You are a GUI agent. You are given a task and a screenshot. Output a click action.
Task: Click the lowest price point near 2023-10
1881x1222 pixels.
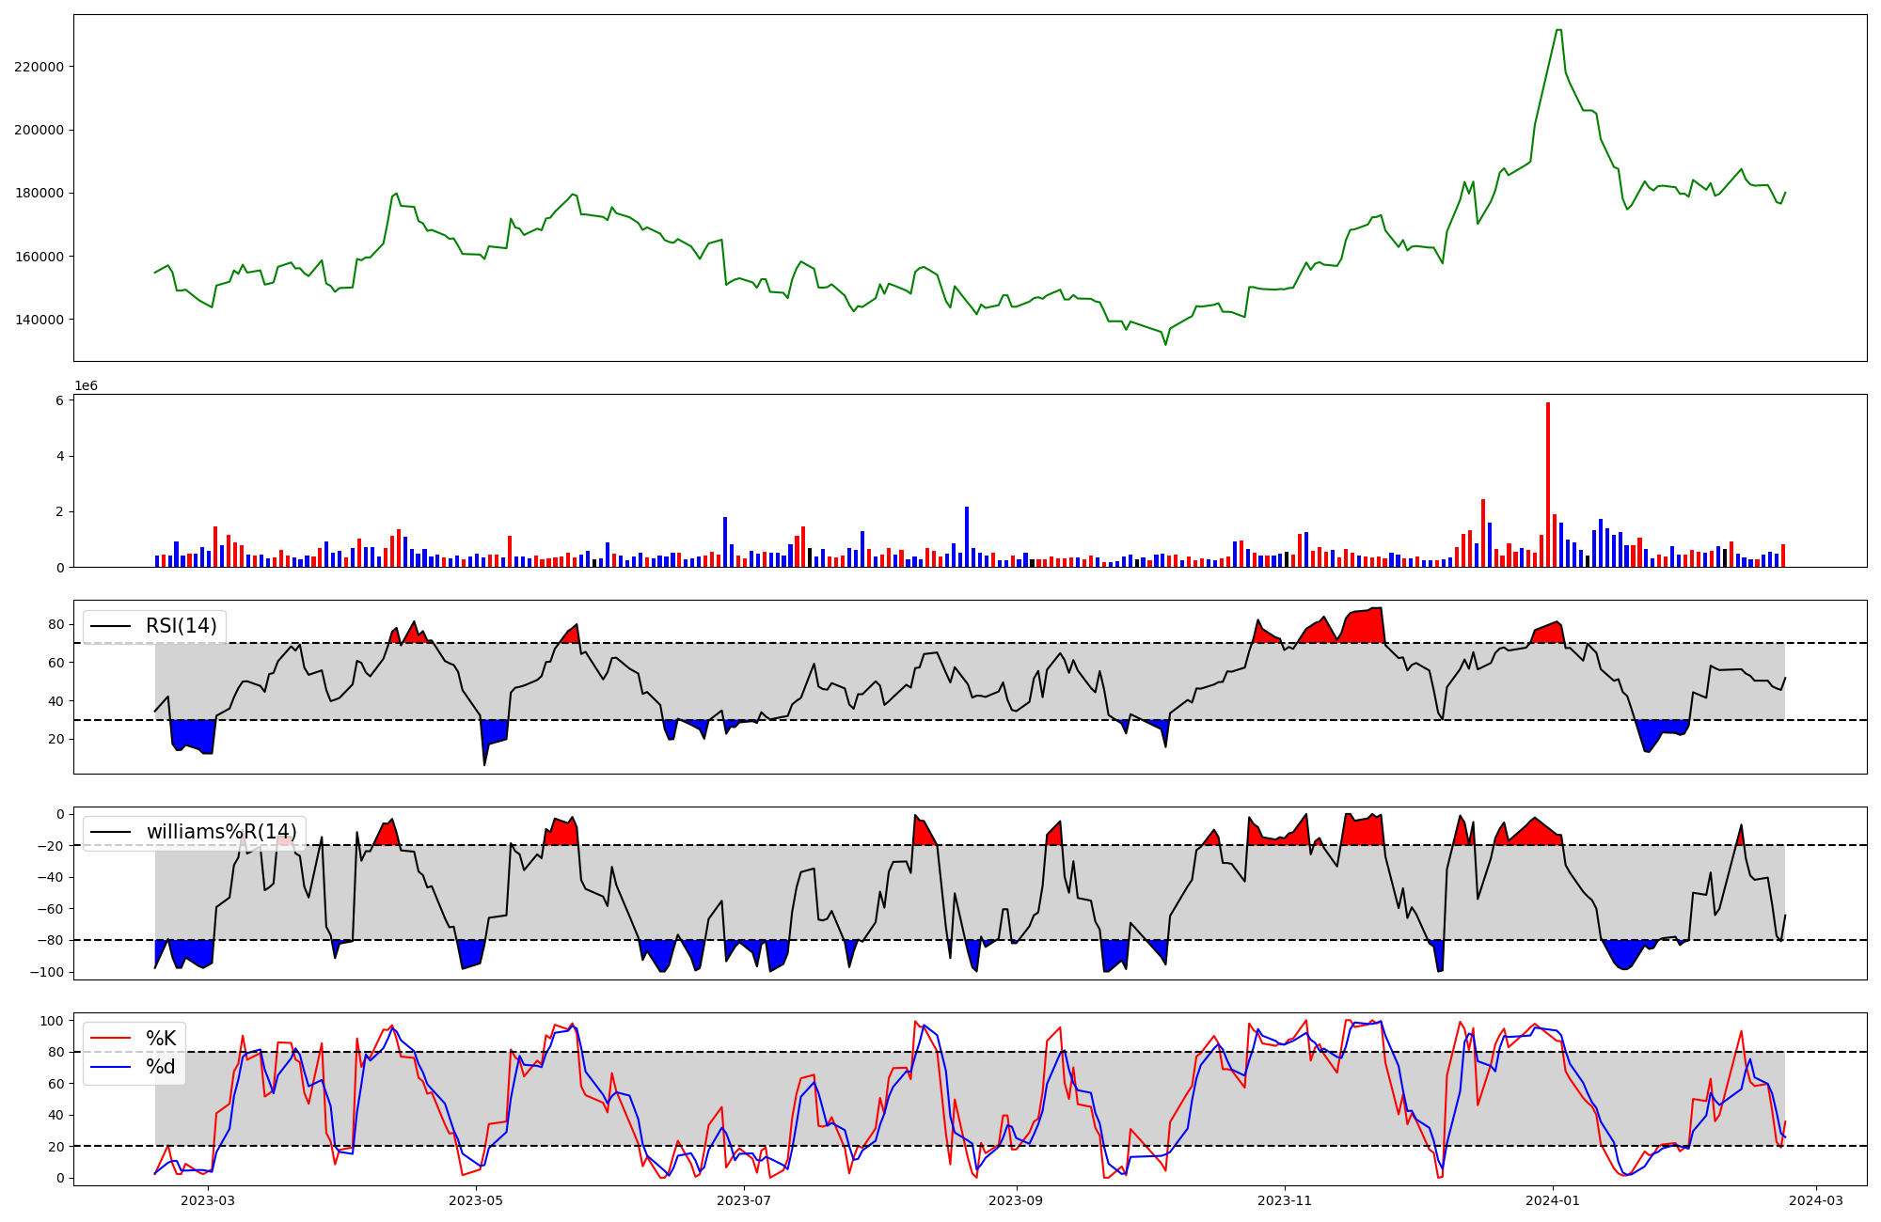pyautogui.click(x=1165, y=344)
